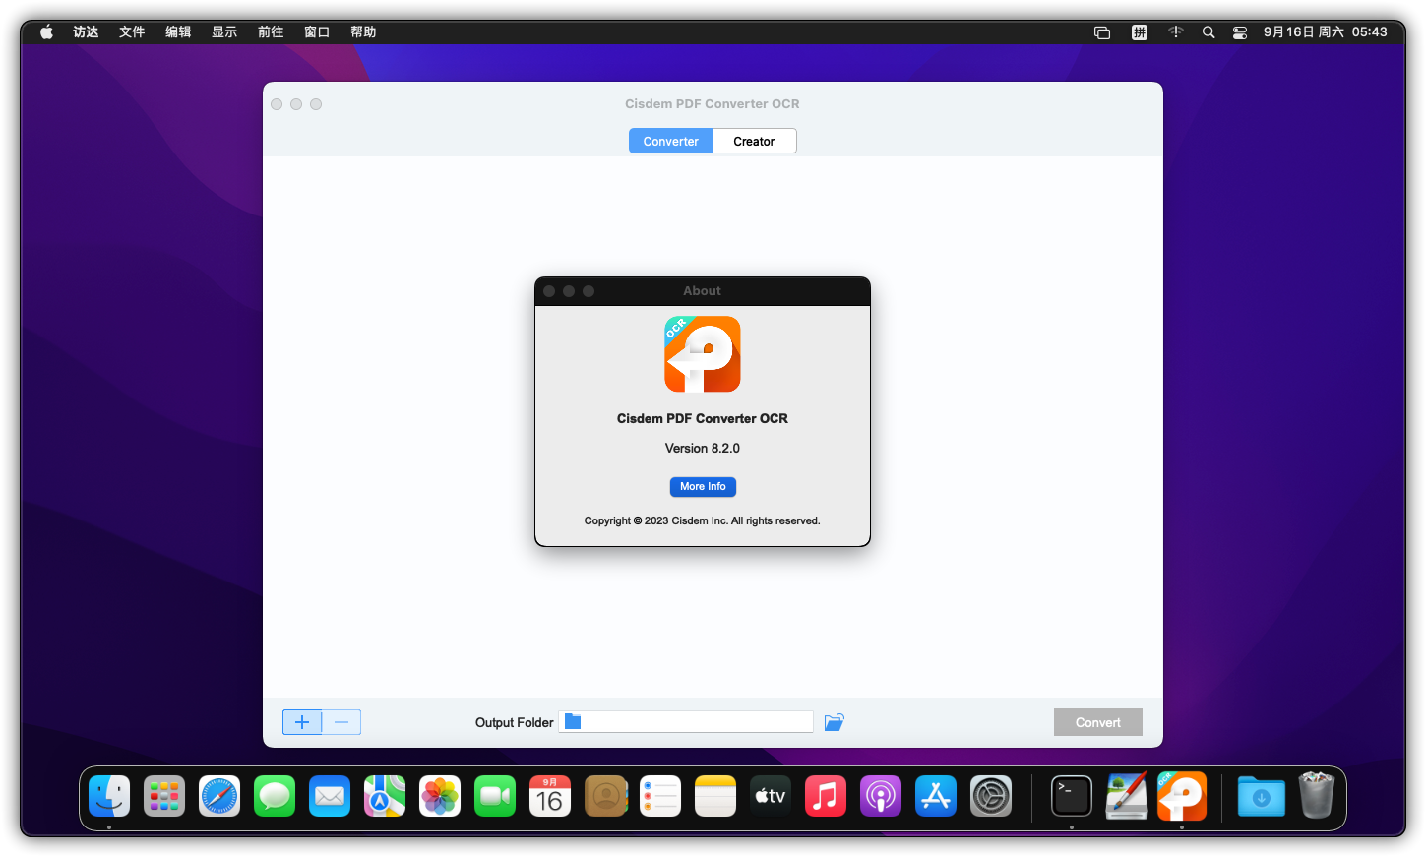
Task: Click the Output Folder path field
Action: (686, 722)
